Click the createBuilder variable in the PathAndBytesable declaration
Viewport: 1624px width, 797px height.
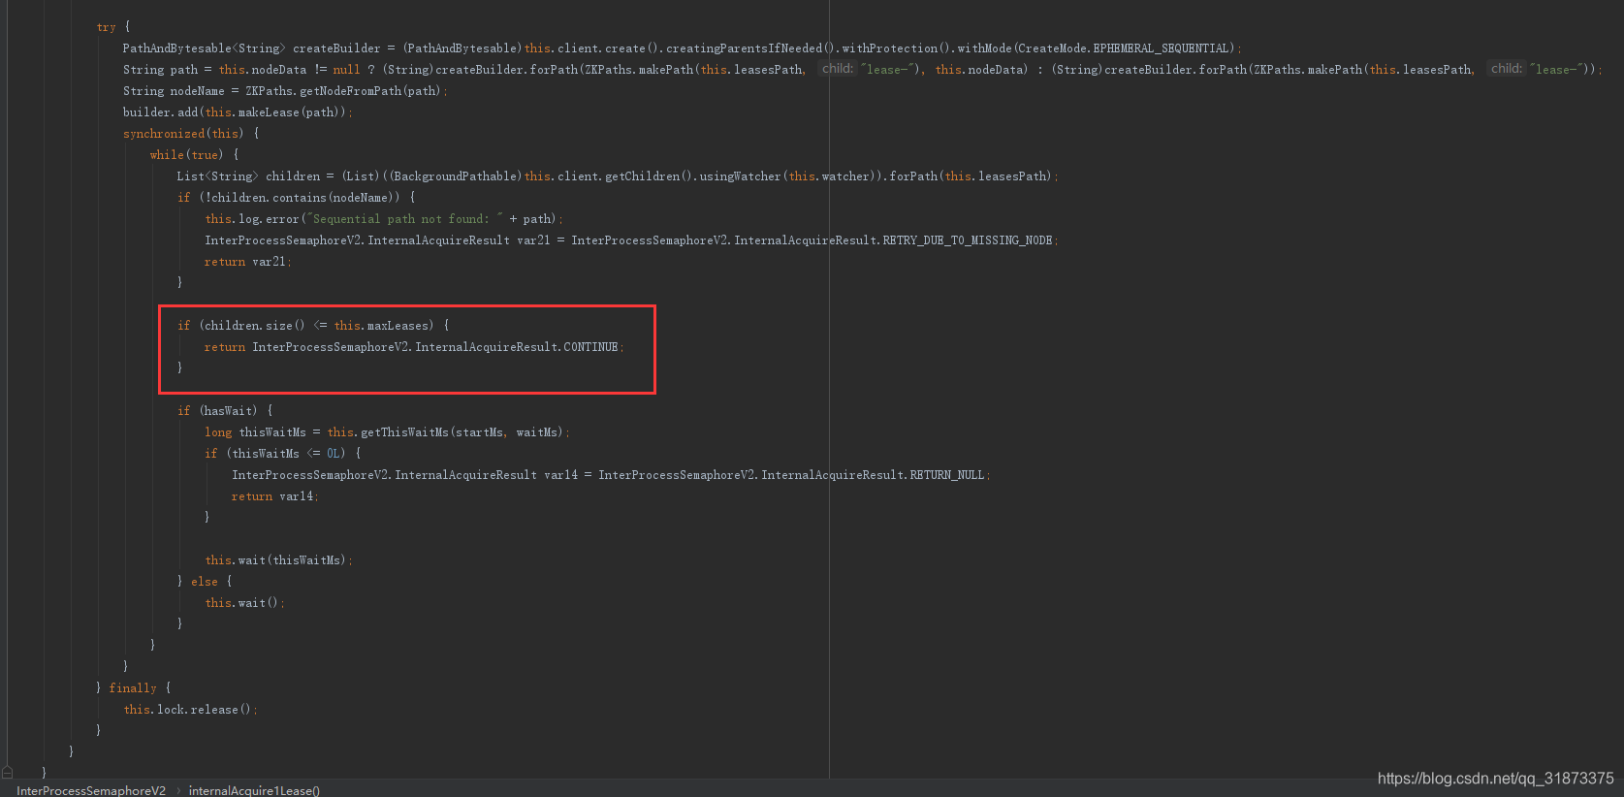point(336,48)
